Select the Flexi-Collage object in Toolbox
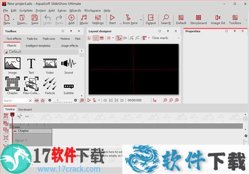The width and height of the screenshot is (249, 174). 31,85
